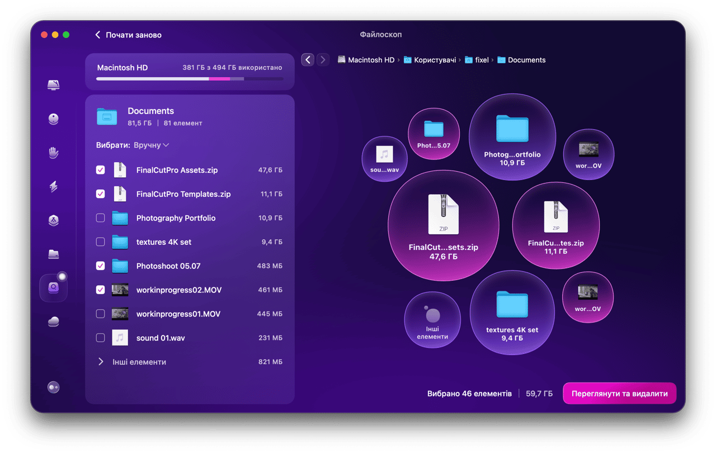Jump to "Користувачі" in breadcrumb path
The image size is (716, 453).
point(435,60)
